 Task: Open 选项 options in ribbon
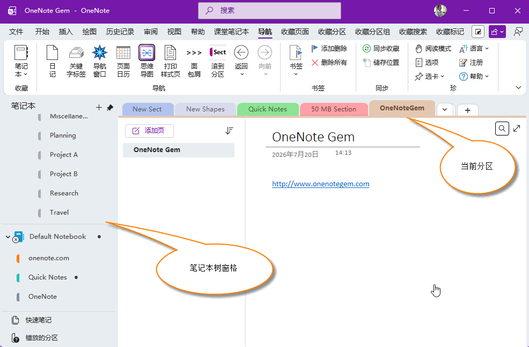point(427,63)
